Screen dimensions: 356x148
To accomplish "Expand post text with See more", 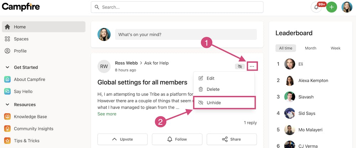I will [107, 114].
